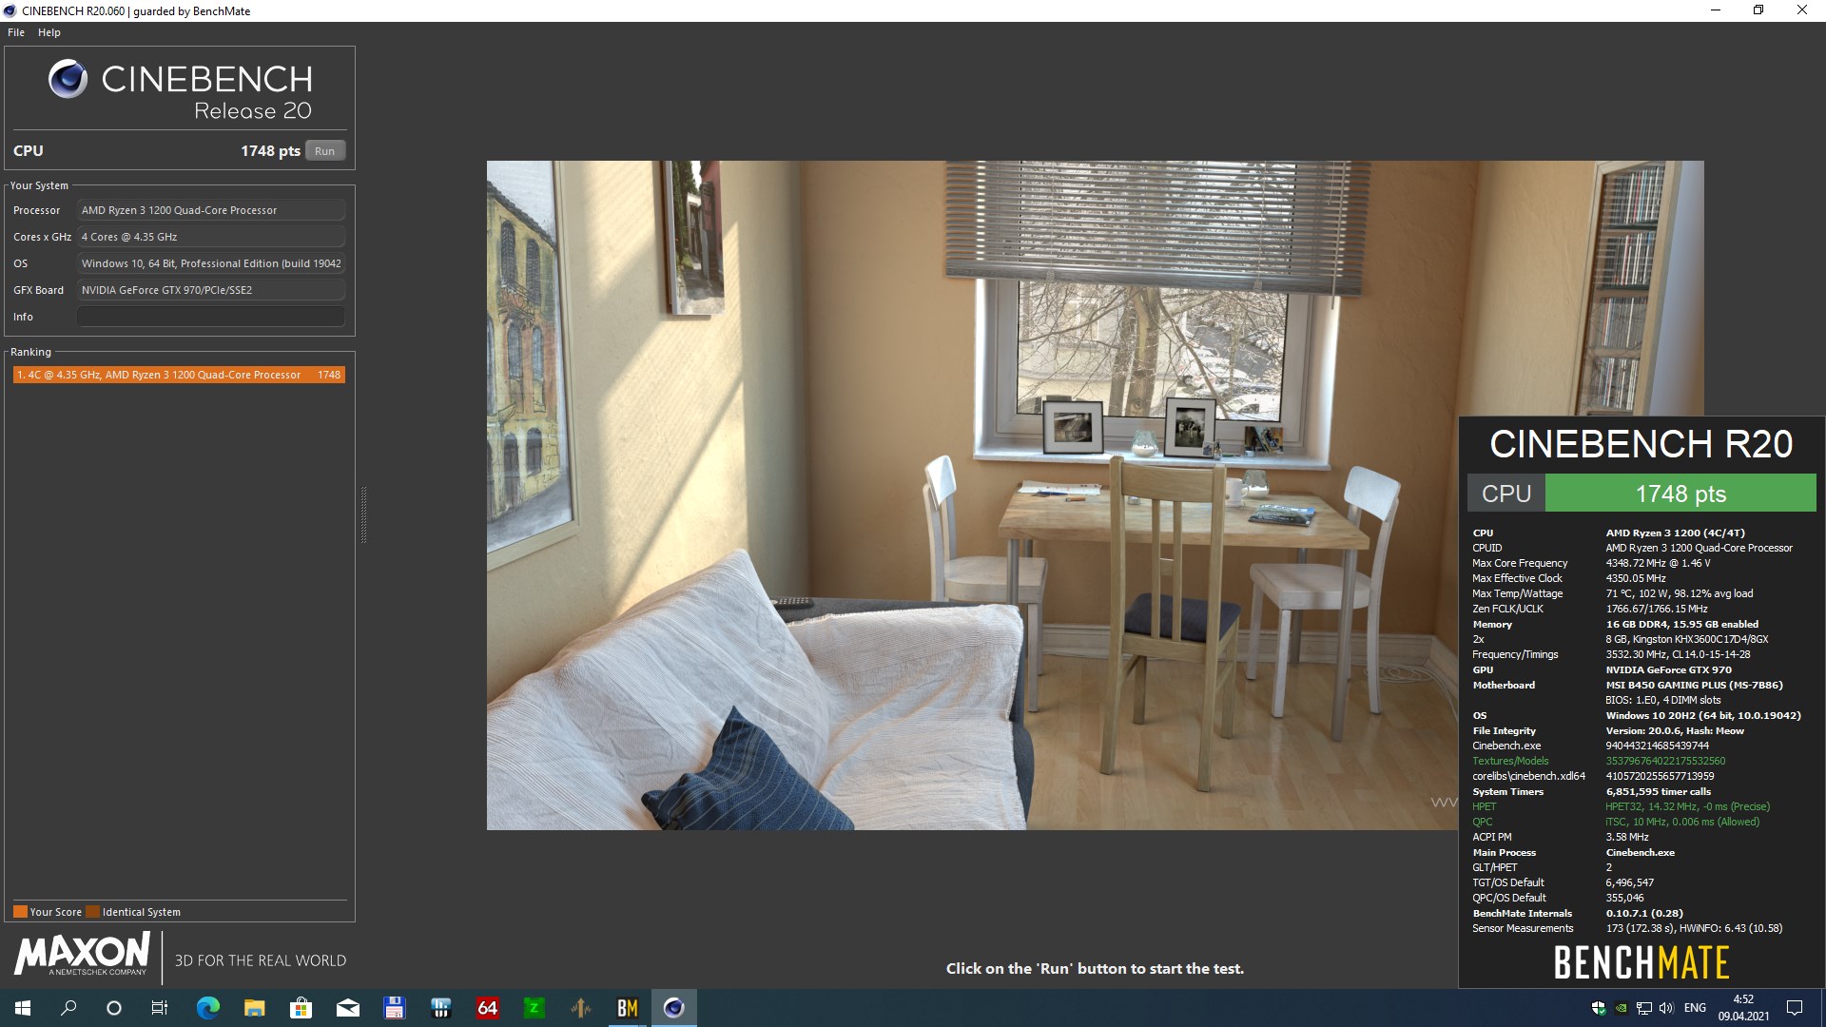Open Task View

click(160, 1008)
